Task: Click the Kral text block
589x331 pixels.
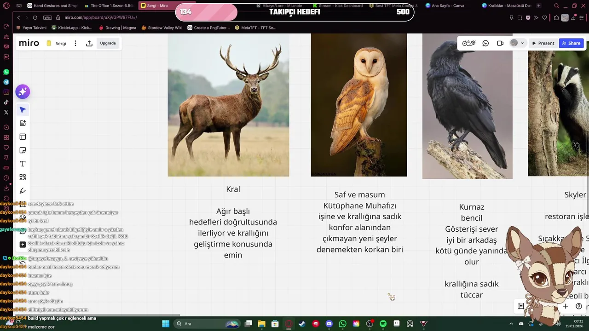Action: coord(233,222)
